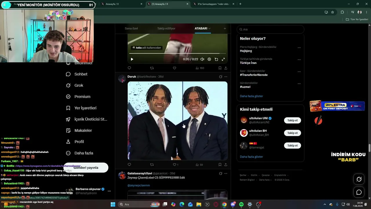
Task: Open Profil in the sidebar
Action: pos(75,142)
